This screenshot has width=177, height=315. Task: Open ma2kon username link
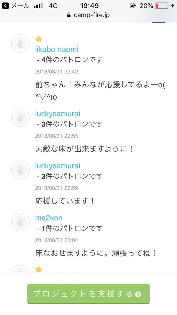(x=49, y=218)
